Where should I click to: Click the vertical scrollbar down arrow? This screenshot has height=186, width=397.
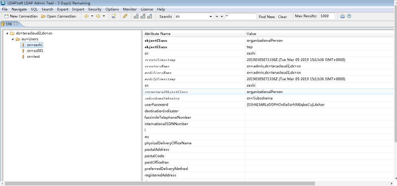395,178
